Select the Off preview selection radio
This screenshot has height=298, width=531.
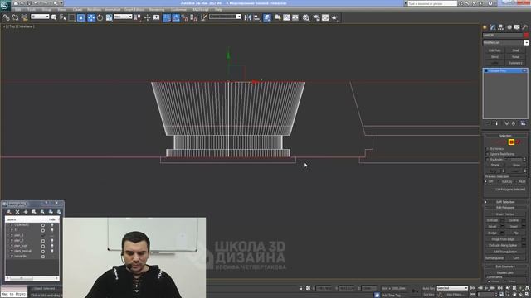tap(485, 182)
